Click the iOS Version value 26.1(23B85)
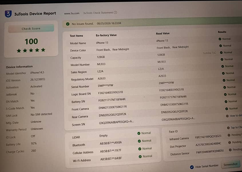The height and width of the screenshot is (172, 242). pyautogui.click(x=38, y=79)
